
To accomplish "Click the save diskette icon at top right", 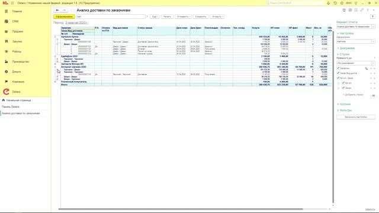I will [350, 10].
